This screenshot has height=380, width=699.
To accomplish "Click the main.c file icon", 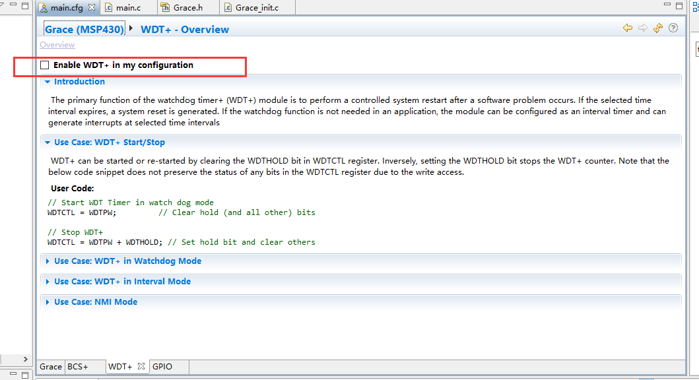I will coord(108,7).
